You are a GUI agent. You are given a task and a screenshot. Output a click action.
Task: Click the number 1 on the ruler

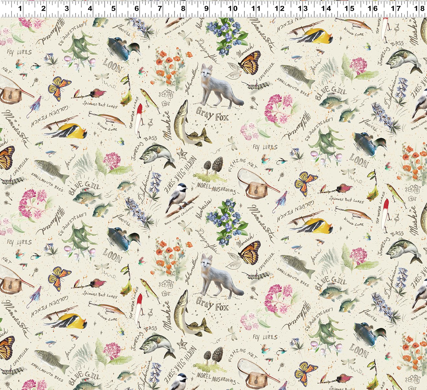click(20, 8)
